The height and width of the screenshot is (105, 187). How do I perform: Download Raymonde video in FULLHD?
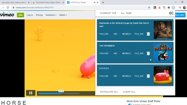pyautogui.click(x=104, y=34)
